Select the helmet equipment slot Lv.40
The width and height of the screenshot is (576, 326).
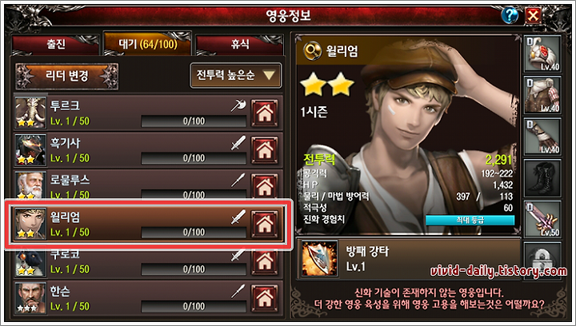(542, 54)
